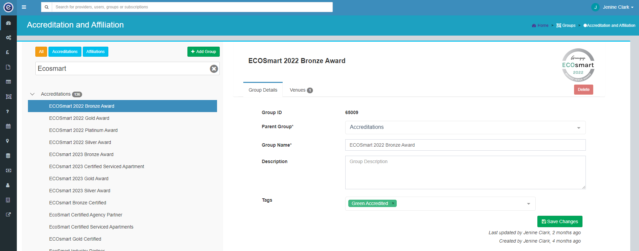Go to Groups breadcrumb link
Viewport: 639px width, 251px height.
566,26
